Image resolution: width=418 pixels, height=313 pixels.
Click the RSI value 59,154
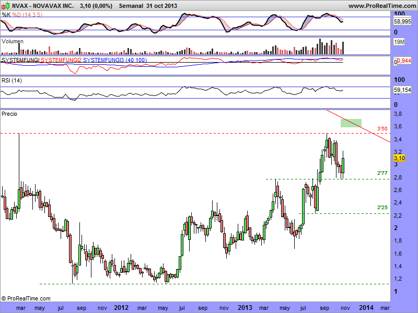pos(402,90)
